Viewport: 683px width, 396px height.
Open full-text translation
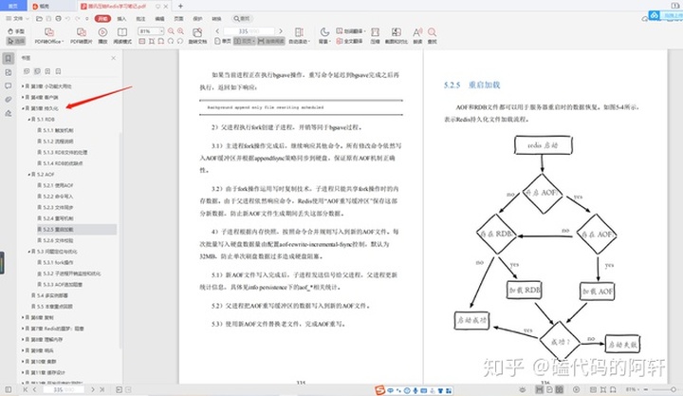349,41
